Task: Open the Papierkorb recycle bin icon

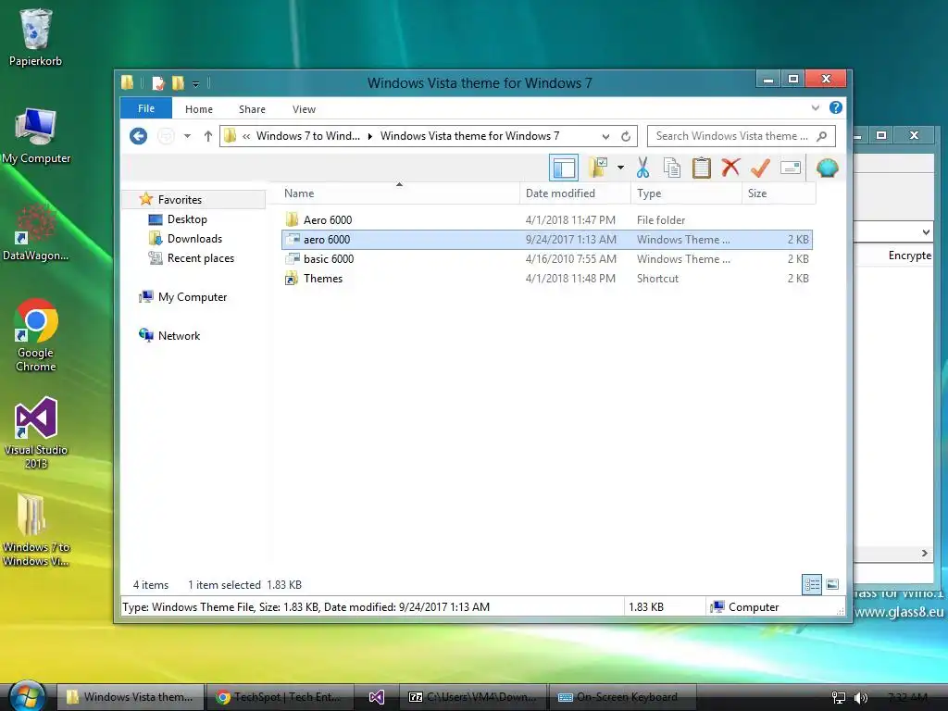Action: tap(36, 37)
